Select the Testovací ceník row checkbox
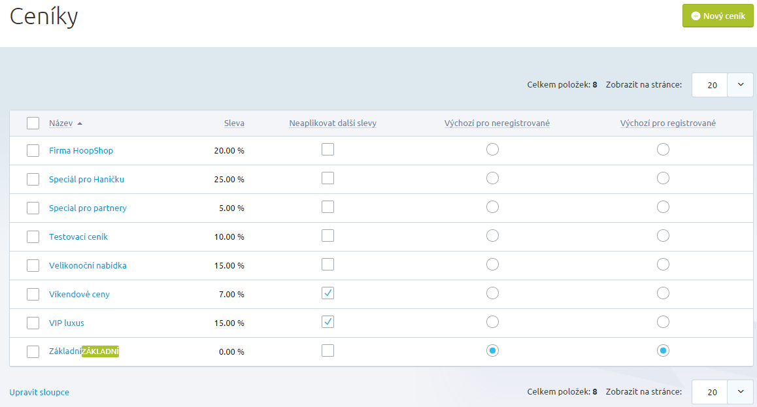The image size is (757, 407). (33, 236)
